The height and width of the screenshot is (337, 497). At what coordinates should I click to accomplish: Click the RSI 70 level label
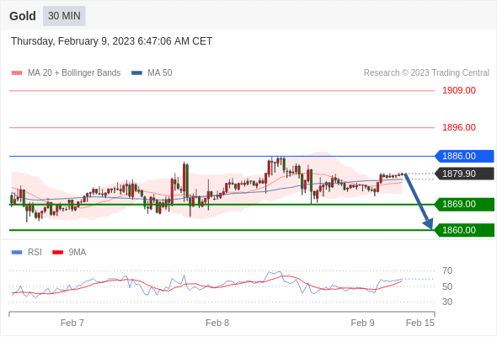click(447, 270)
